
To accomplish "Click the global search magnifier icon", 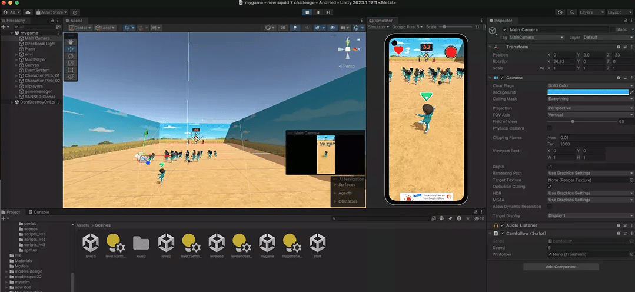I will [571, 12].
